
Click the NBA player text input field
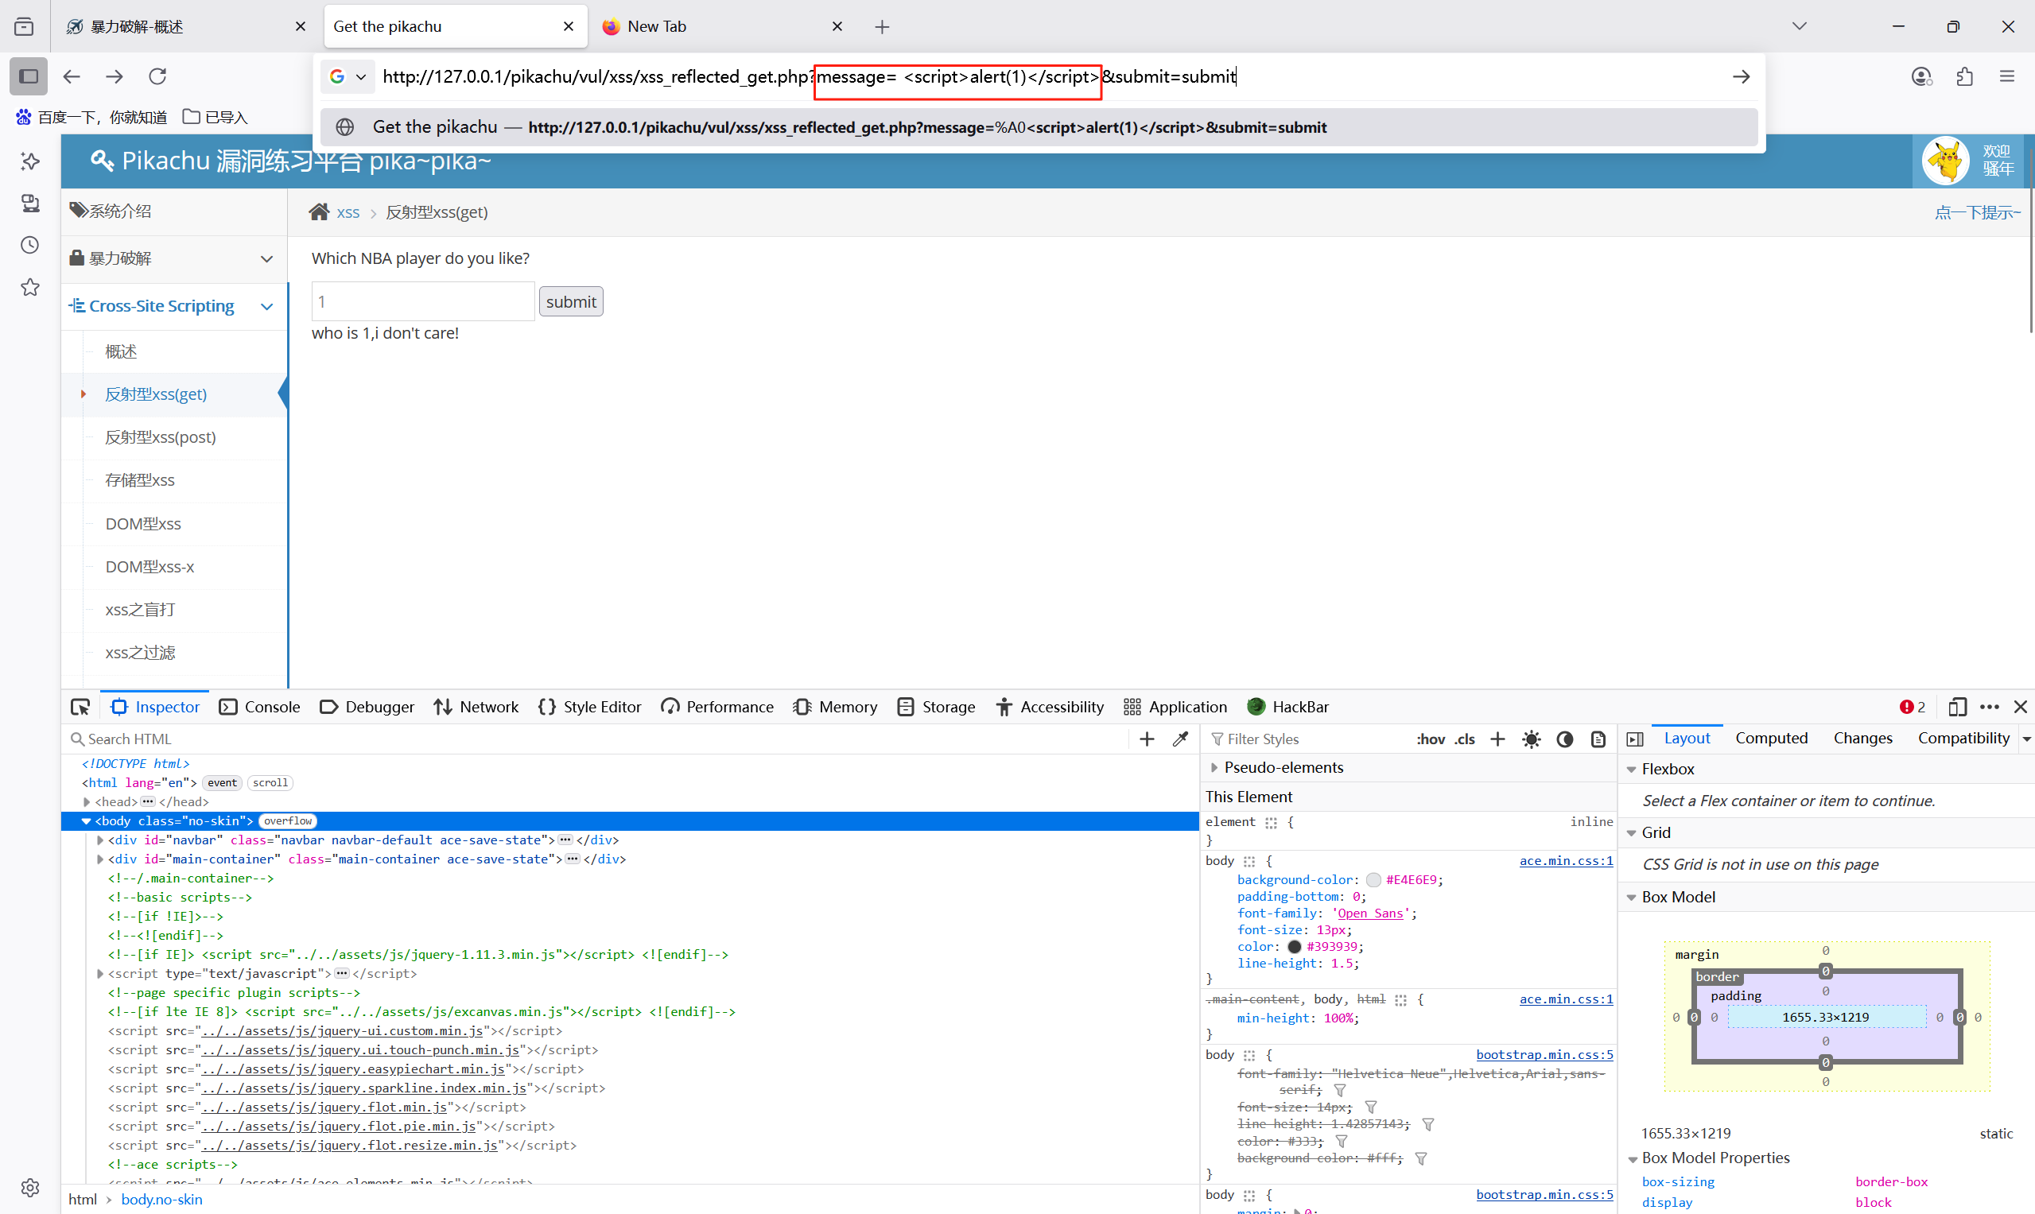423,302
